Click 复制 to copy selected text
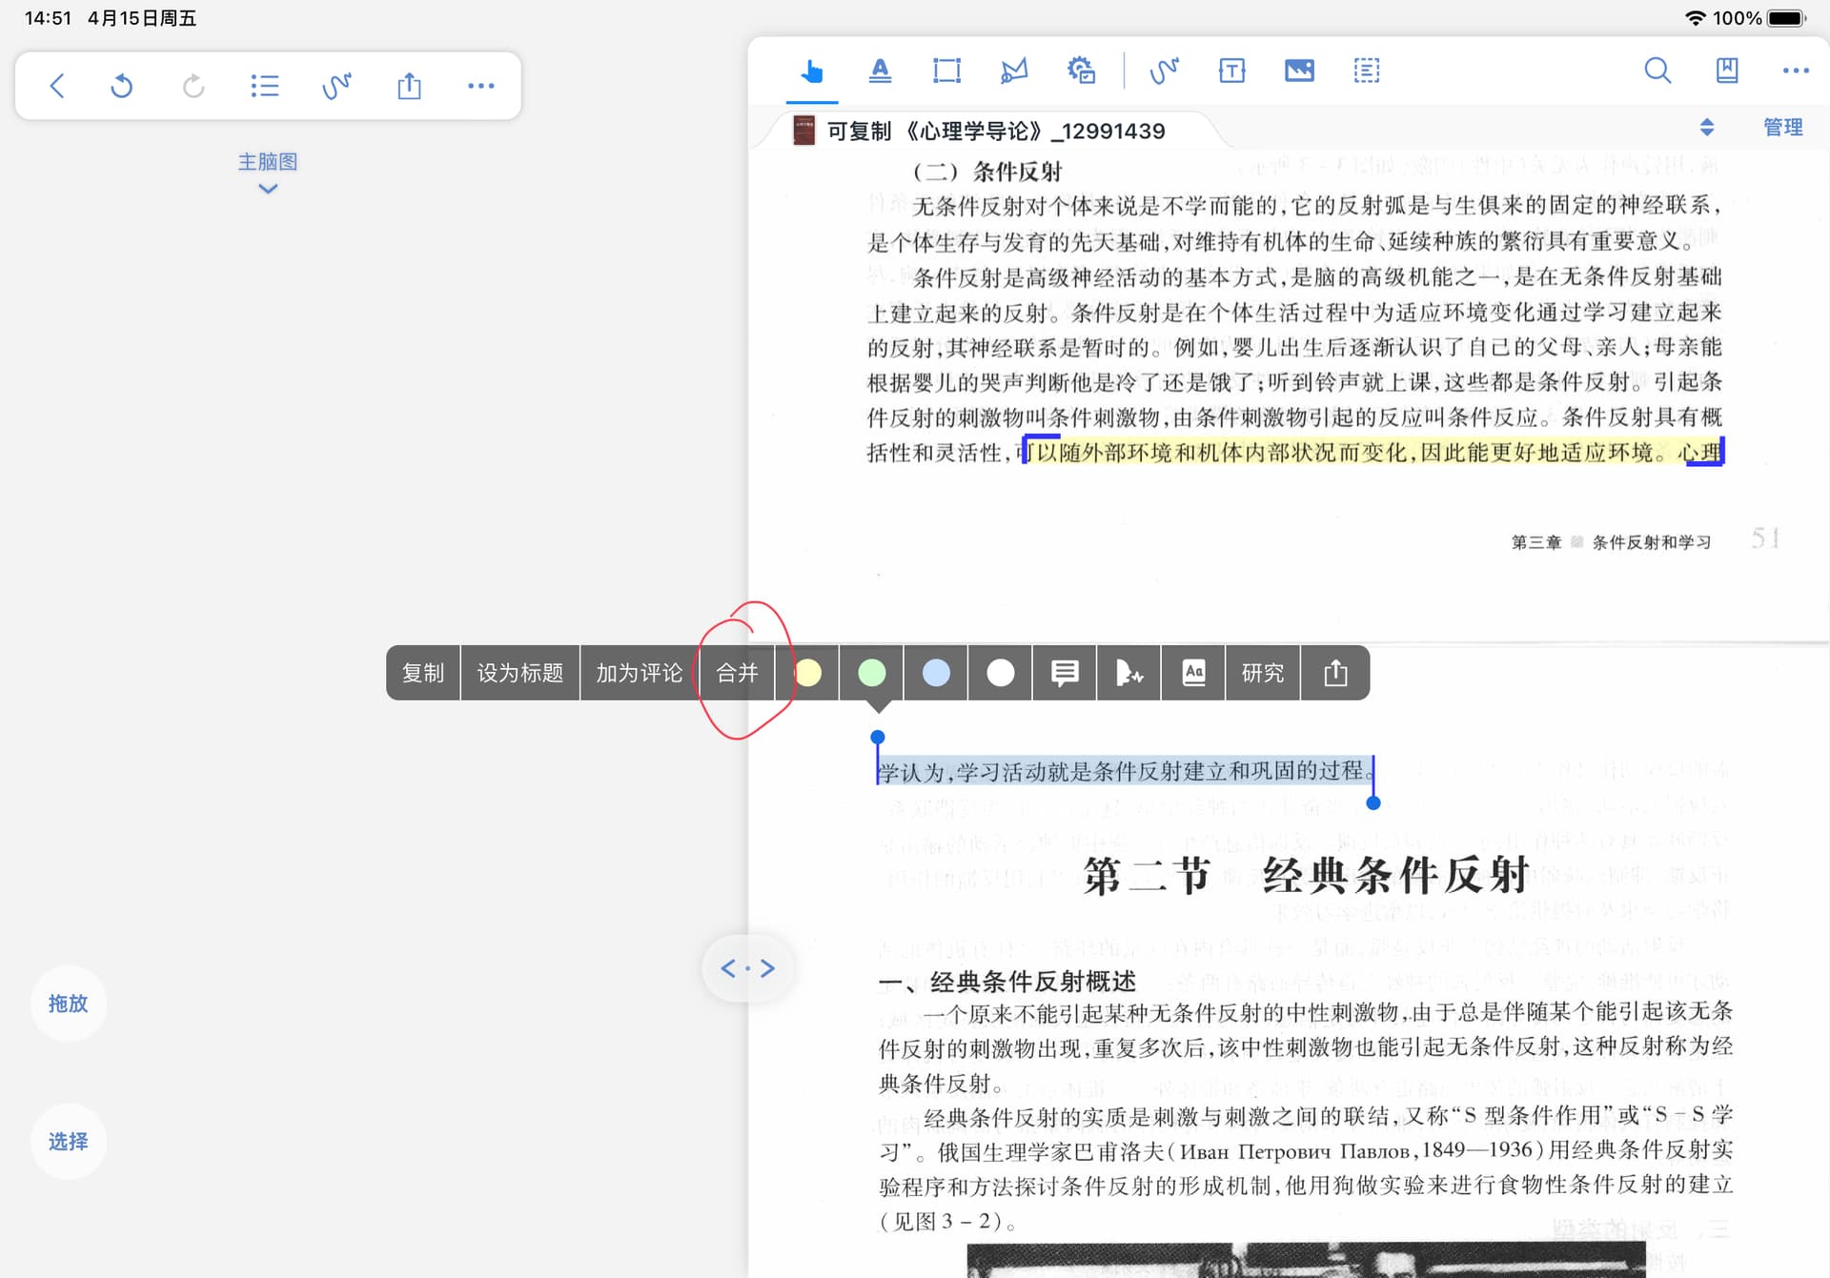 coord(423,674)
